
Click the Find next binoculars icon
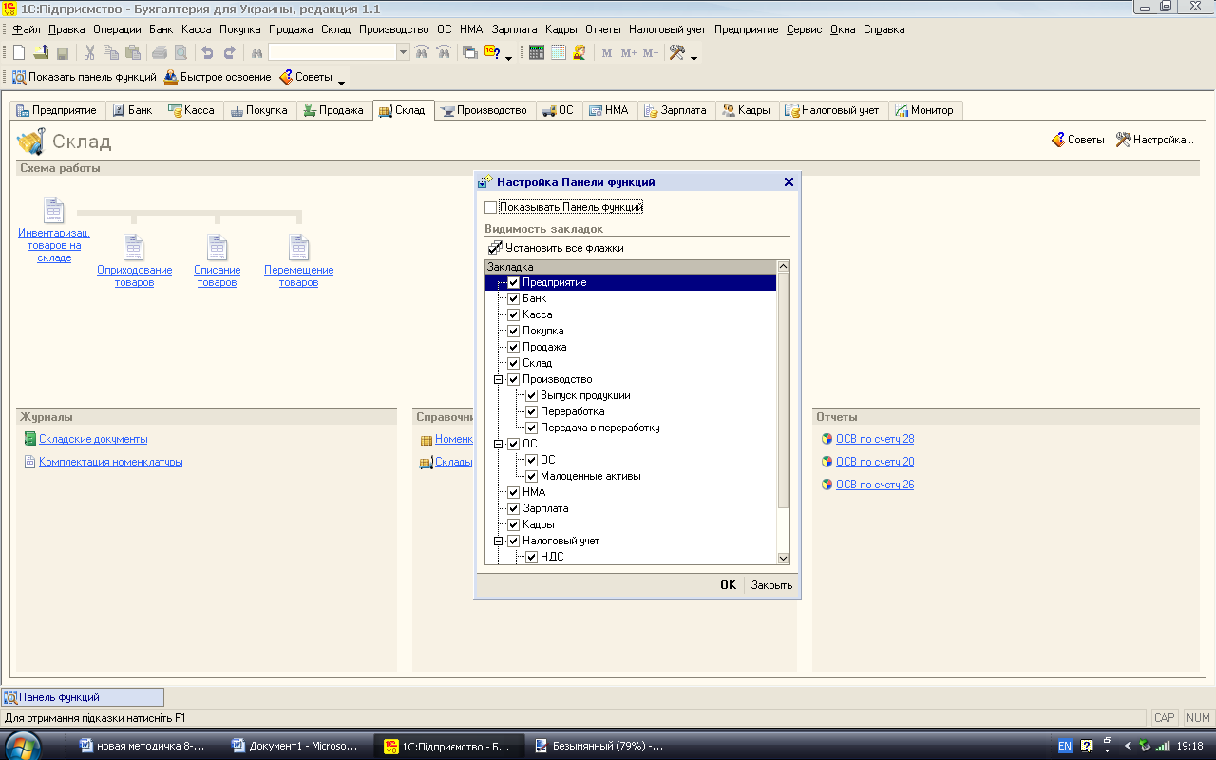(444, 53)
